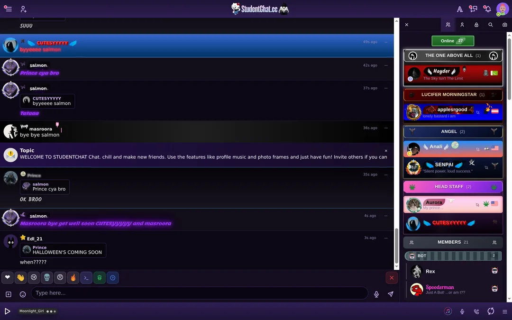Image resolution: width=512 pixels, height=320 pixels.
Task: Send the skull quick emoji
Action: 46,277
